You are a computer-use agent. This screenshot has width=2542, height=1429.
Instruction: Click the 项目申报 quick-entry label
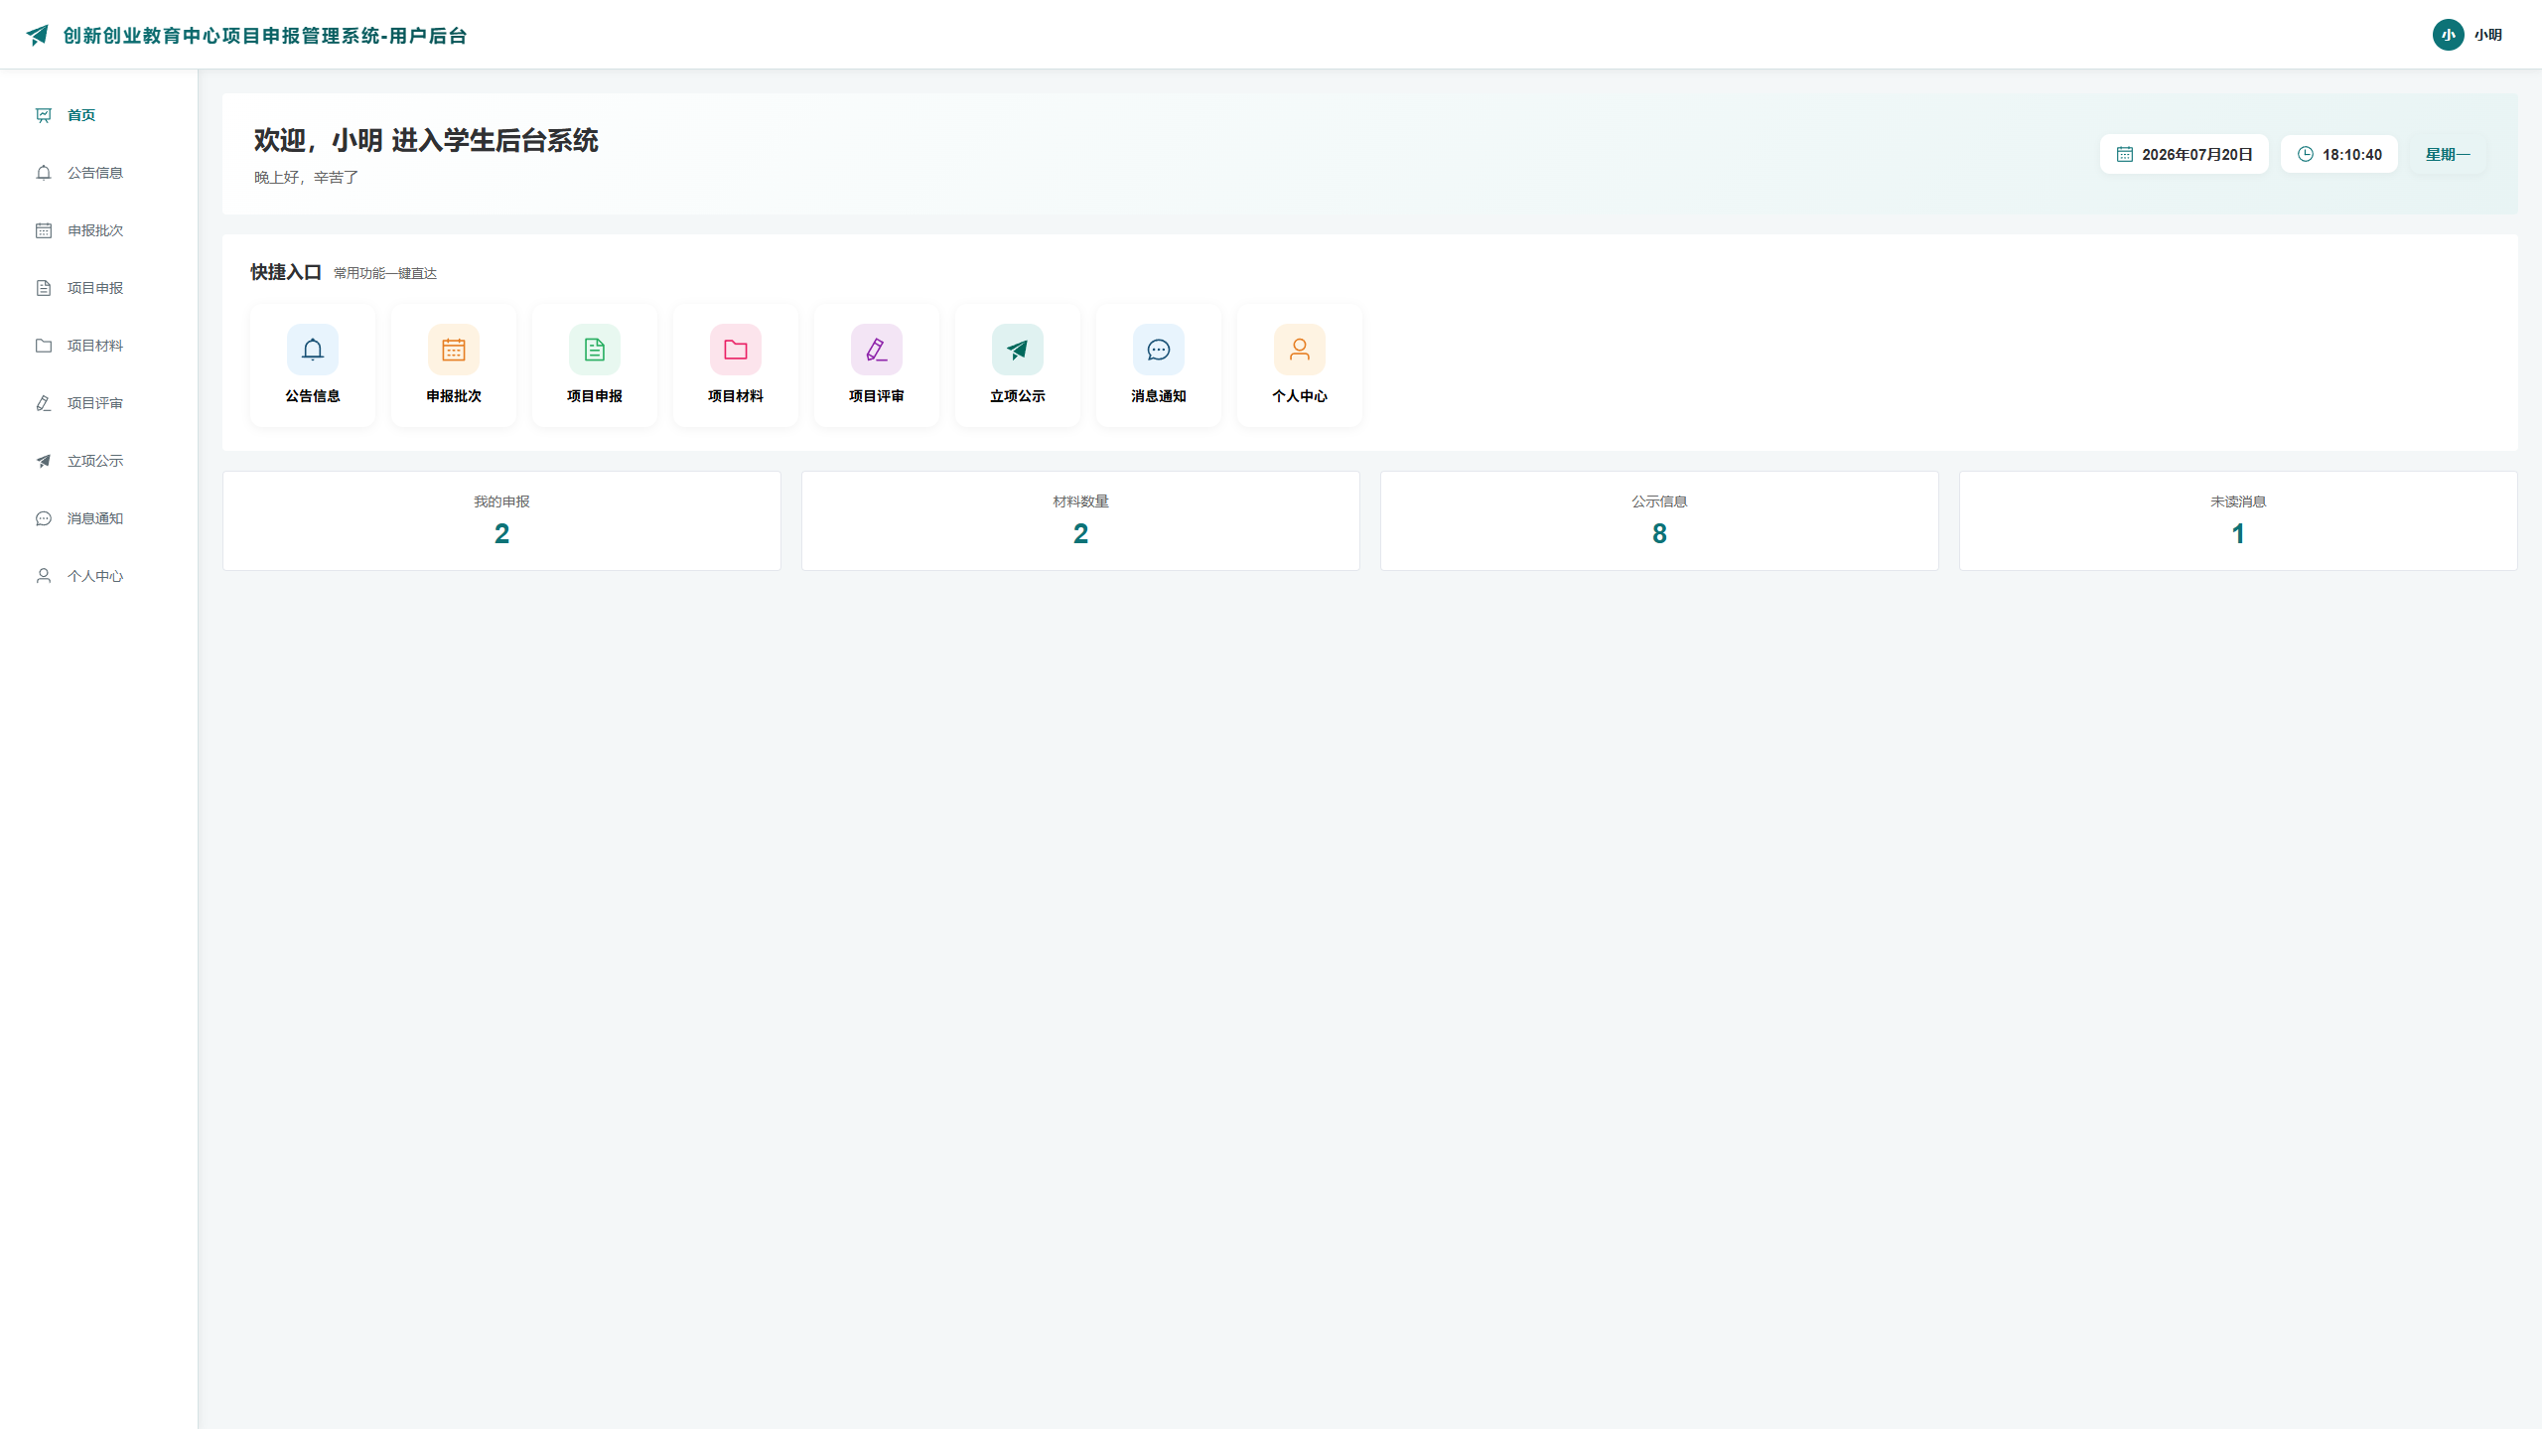(x=595, y=396)
